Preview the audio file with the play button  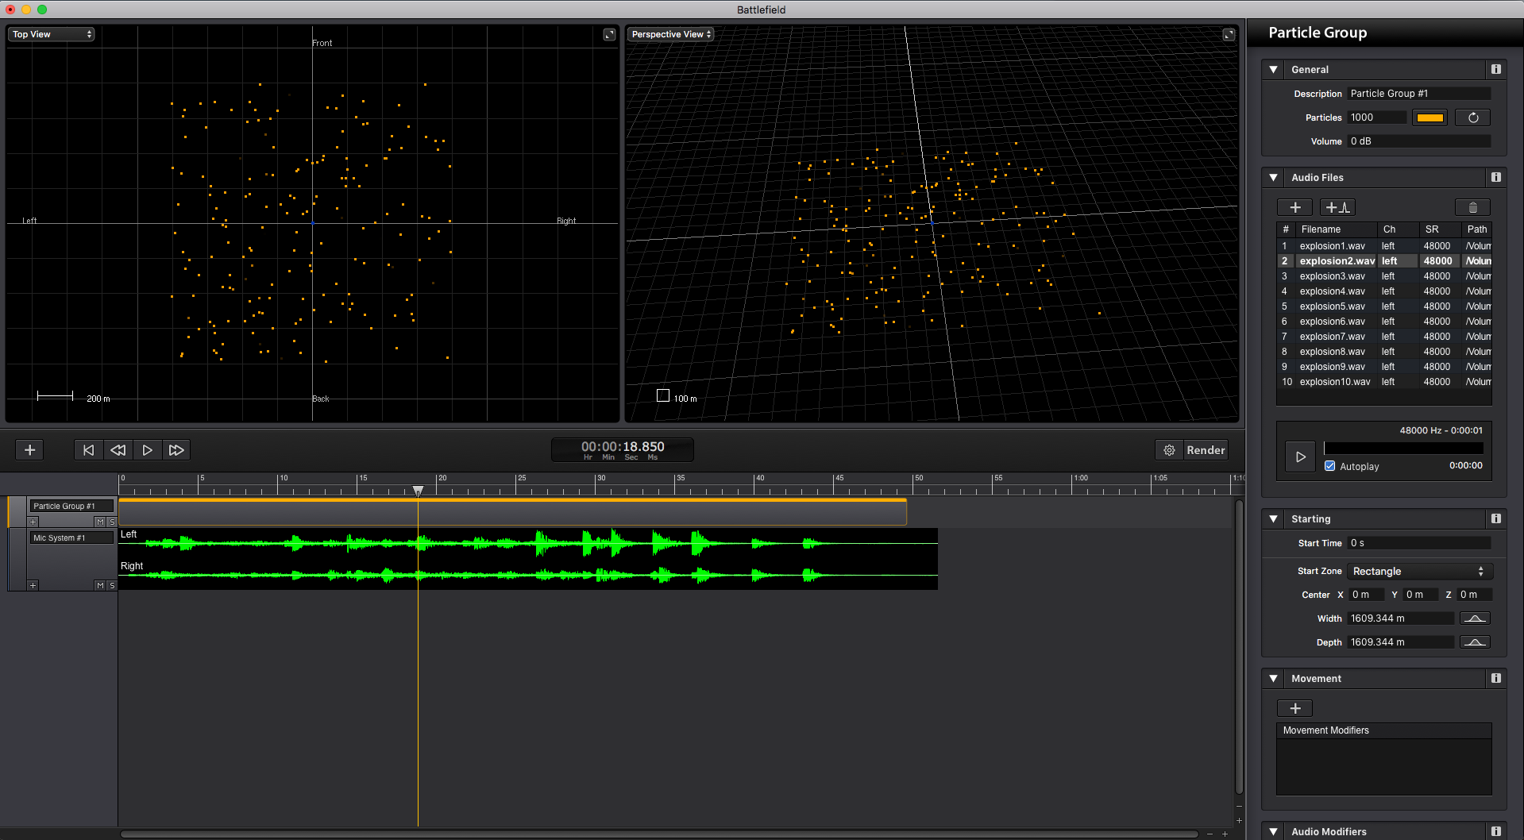[x=1301, y=457]
